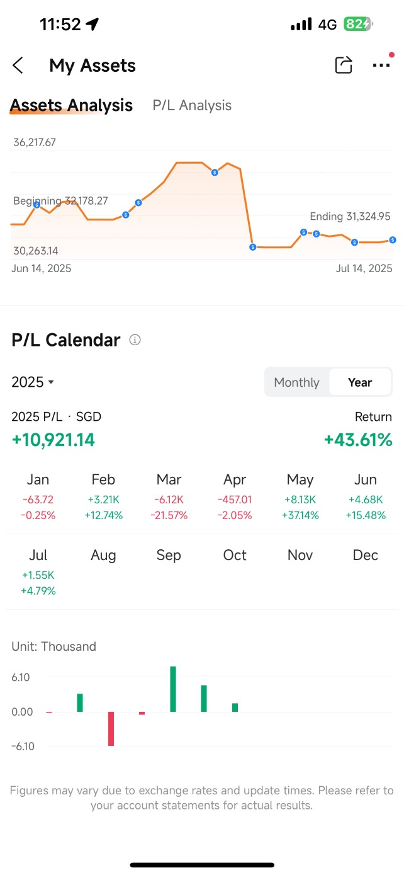Tap the P/L Calendar info icon

click(135, 340)
